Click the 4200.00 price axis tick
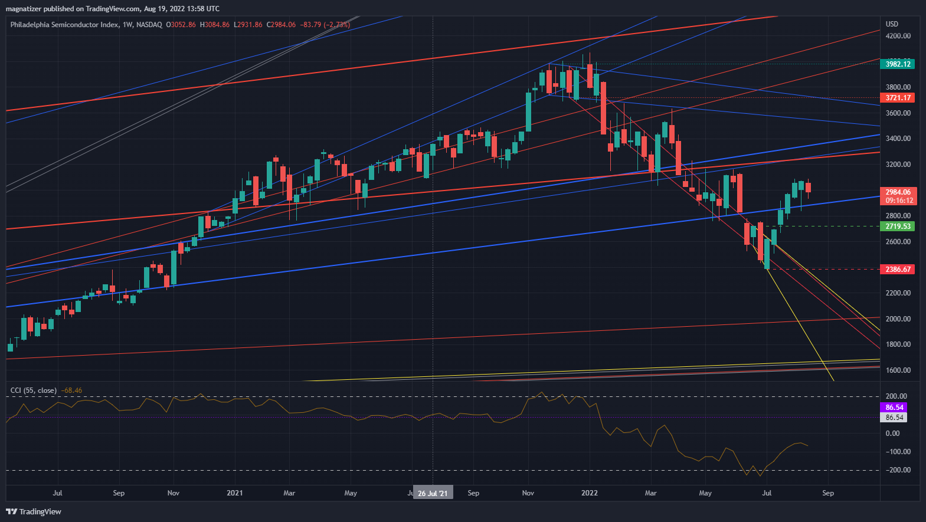Image resolution: width=926 pixels, height=522 pixels. (x=898, y=36)
